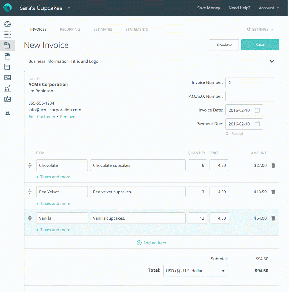Screen dimensions: 289x292
Task: Delete the Vanilla line item with trash icon
Action: click(273, 218)
